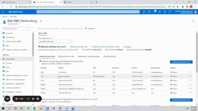Open Chrome from the Windows taskbar
Screen dimensions: 198x111
click(35, 108)
